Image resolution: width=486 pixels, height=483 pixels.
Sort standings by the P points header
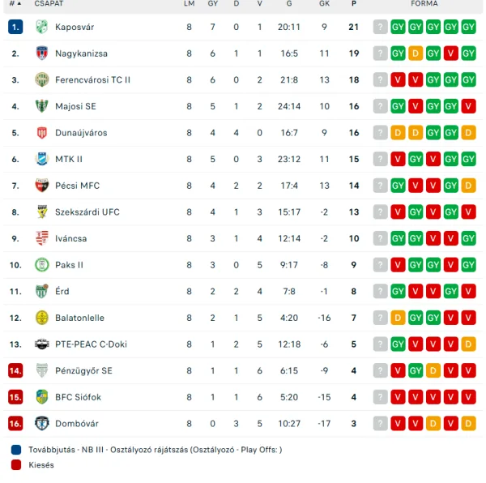(354, 3)
